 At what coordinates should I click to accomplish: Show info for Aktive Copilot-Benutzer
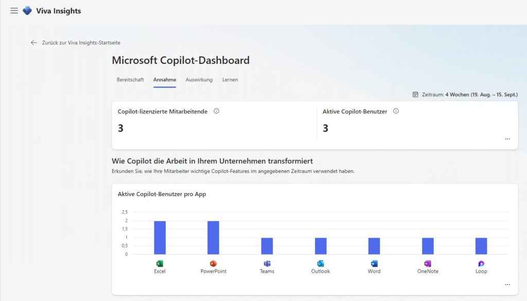coord(396,111)
